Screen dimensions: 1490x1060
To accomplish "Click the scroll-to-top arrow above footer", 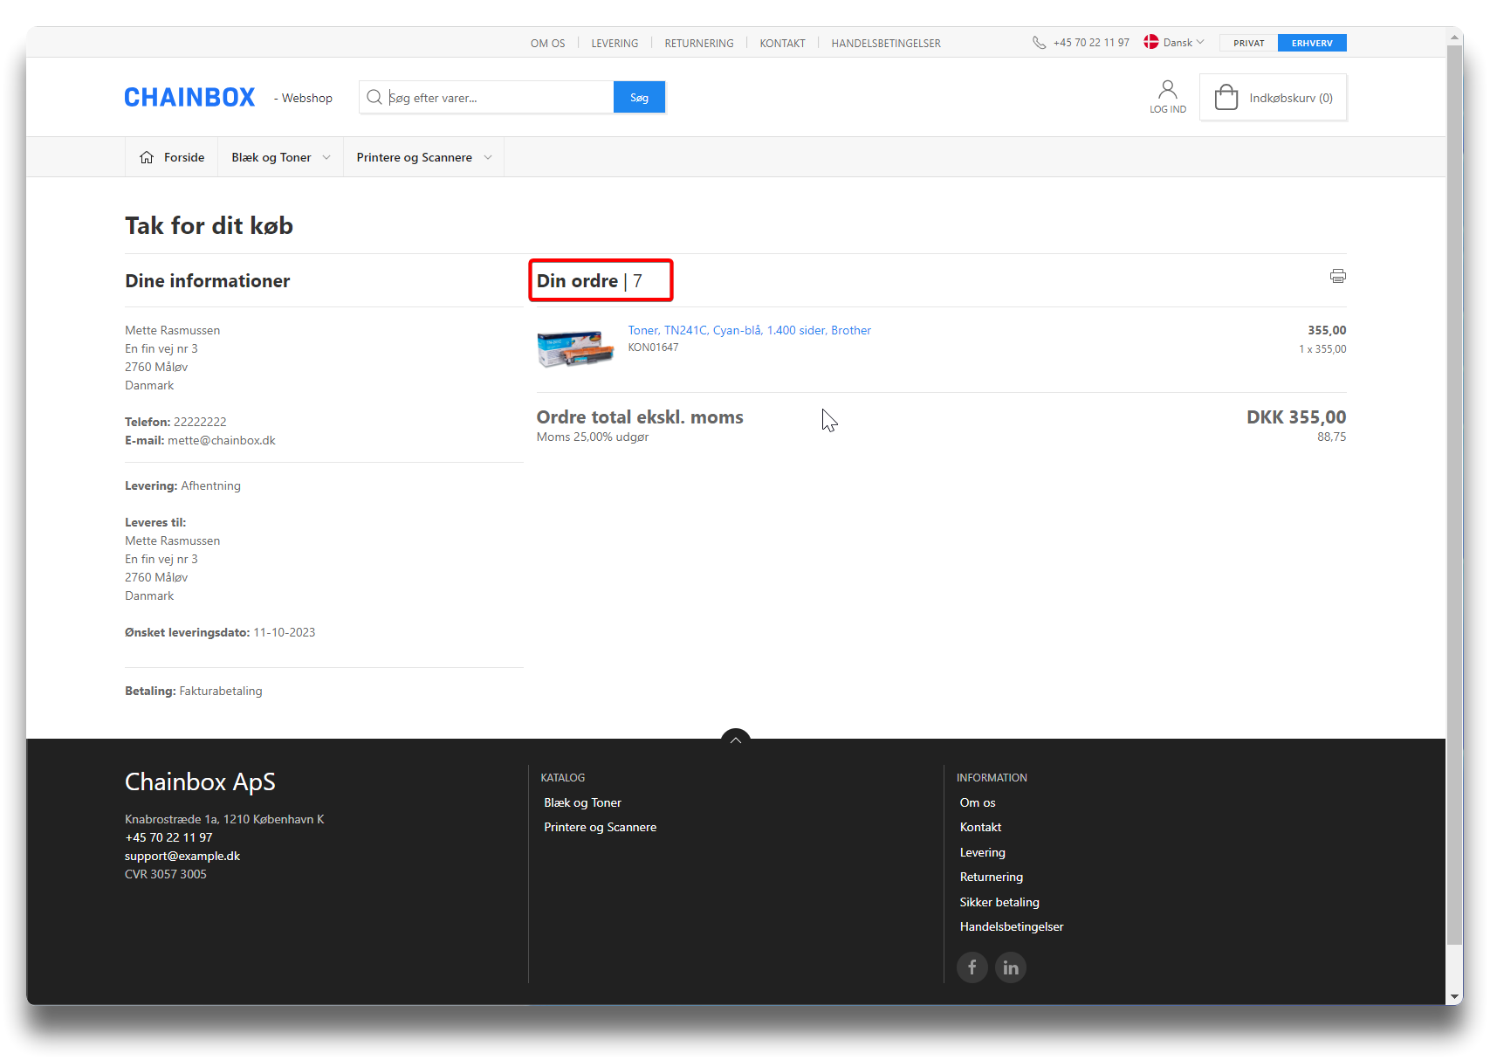I will (x=735, y=740).
